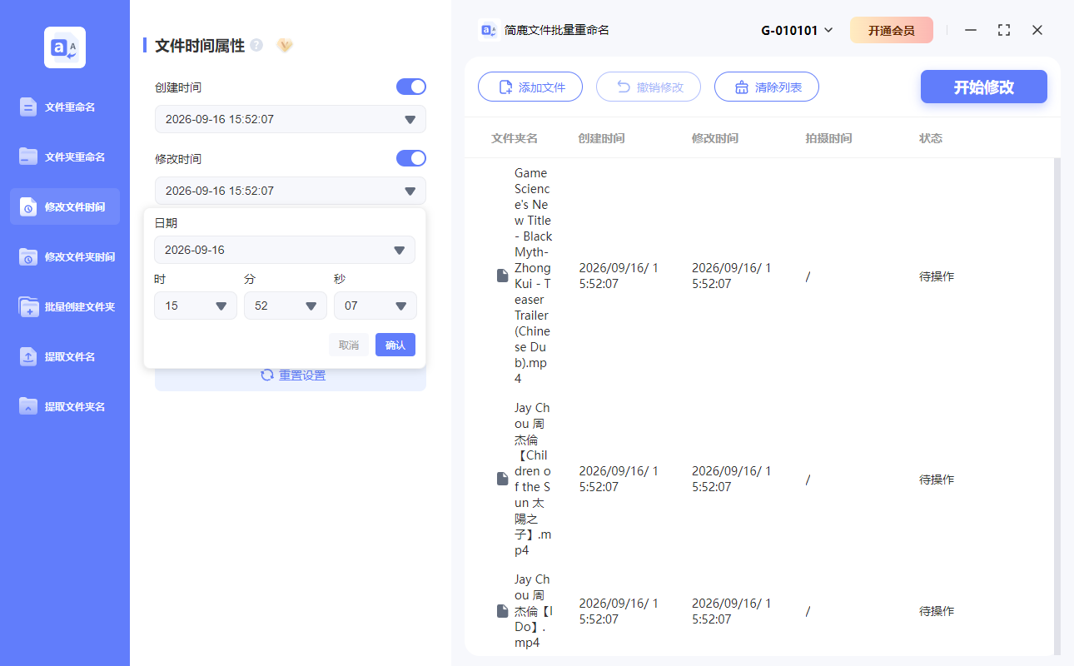Click 待操作 status in the Game Science row
The width and height of the screenshot is (1074, 666).
(937, 276)
